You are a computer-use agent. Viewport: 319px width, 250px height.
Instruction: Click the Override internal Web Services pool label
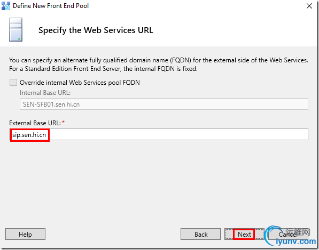tap(80, 83)
